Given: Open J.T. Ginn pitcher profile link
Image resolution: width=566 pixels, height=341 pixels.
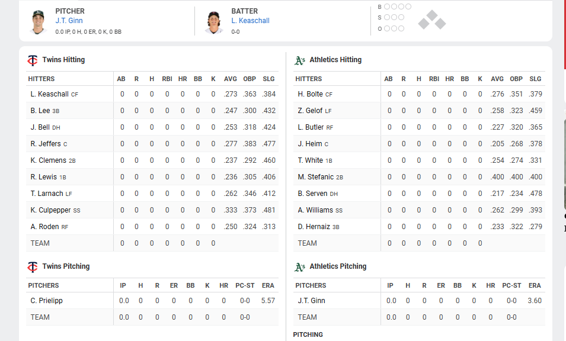Looking at the screenshot, I should (69, 21).
